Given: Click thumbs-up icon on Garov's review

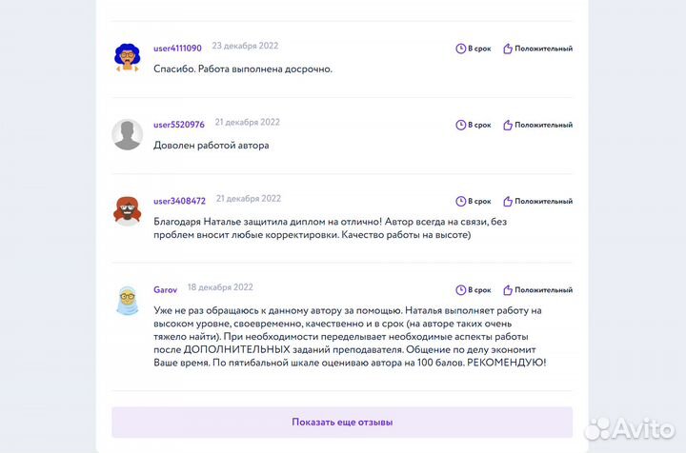Looking at the screenshot, I should pos(508,289).
